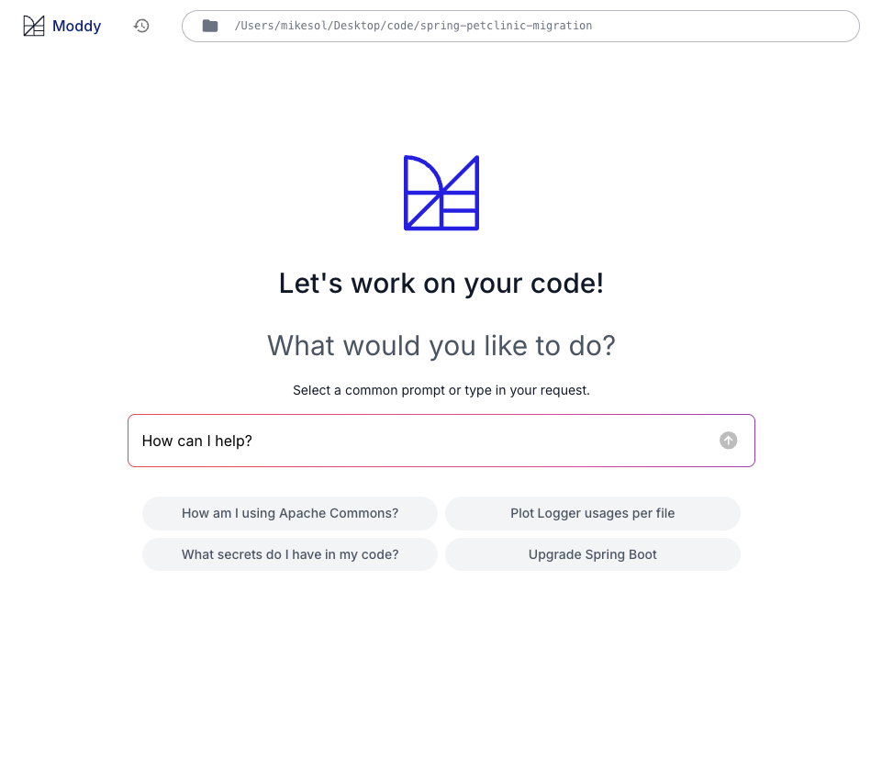Click the Select a common prompt instruction text

click(x=441, y=390)
